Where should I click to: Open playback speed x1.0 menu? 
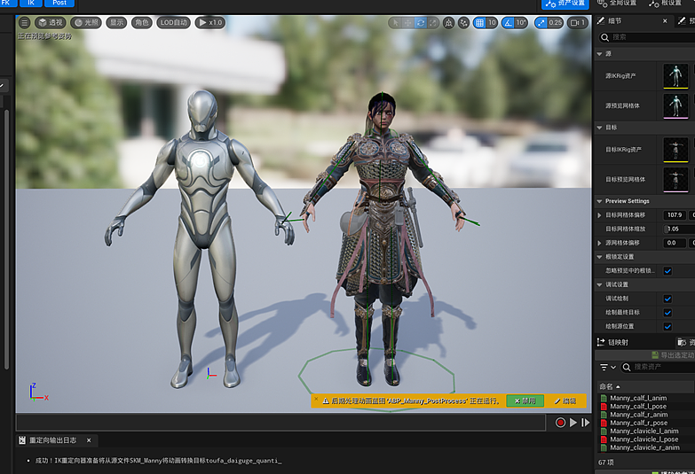pos(210,22)
